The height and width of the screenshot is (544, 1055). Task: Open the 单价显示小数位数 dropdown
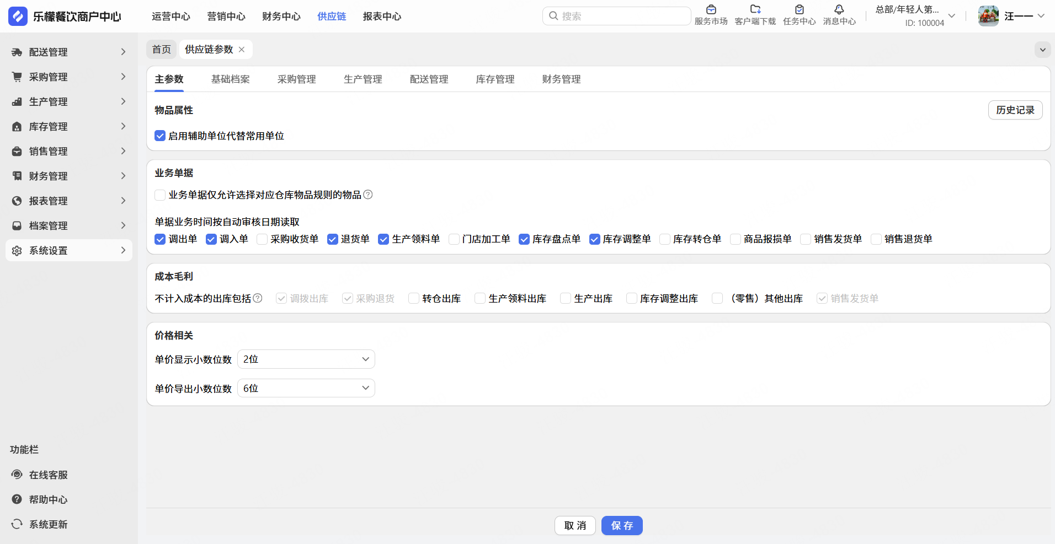pyautogui.click(x=306, y=359)
